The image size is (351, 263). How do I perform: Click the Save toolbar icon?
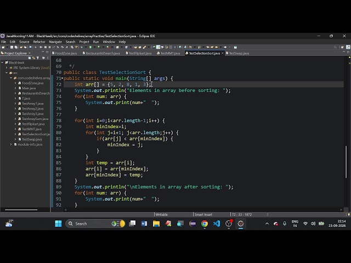pyautogui.click(x=12, y=47)
